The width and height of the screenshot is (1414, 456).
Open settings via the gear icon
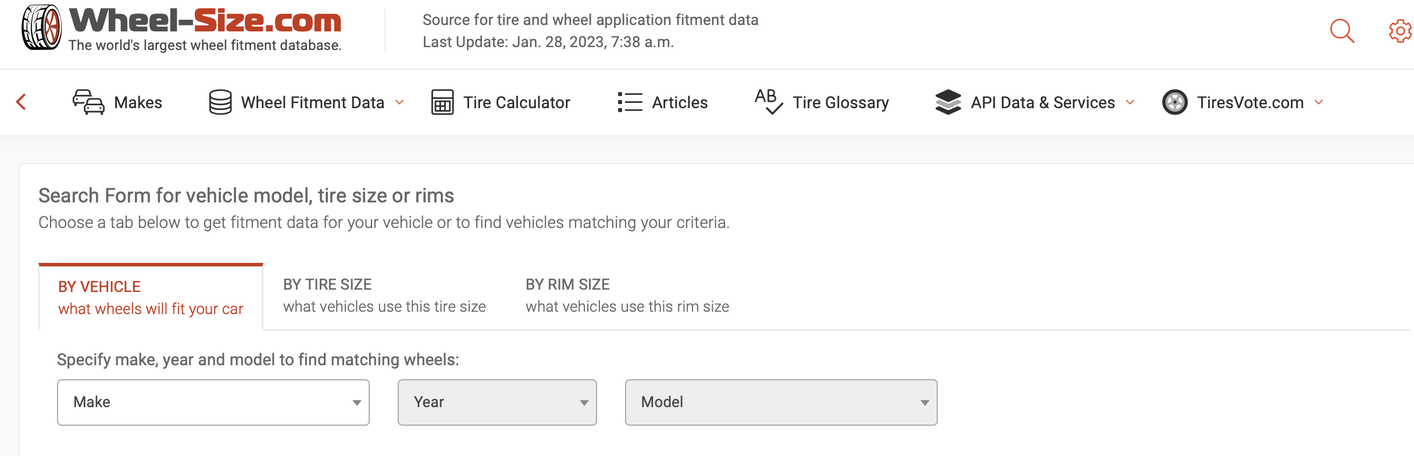tap(1400, 31)
